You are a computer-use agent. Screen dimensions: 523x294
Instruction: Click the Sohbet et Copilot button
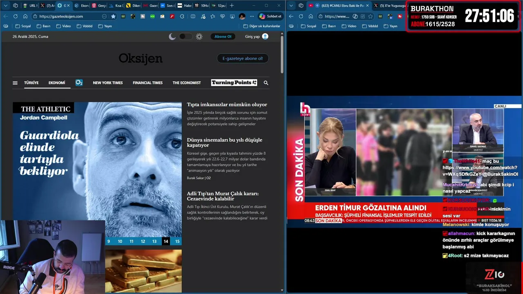270,16
